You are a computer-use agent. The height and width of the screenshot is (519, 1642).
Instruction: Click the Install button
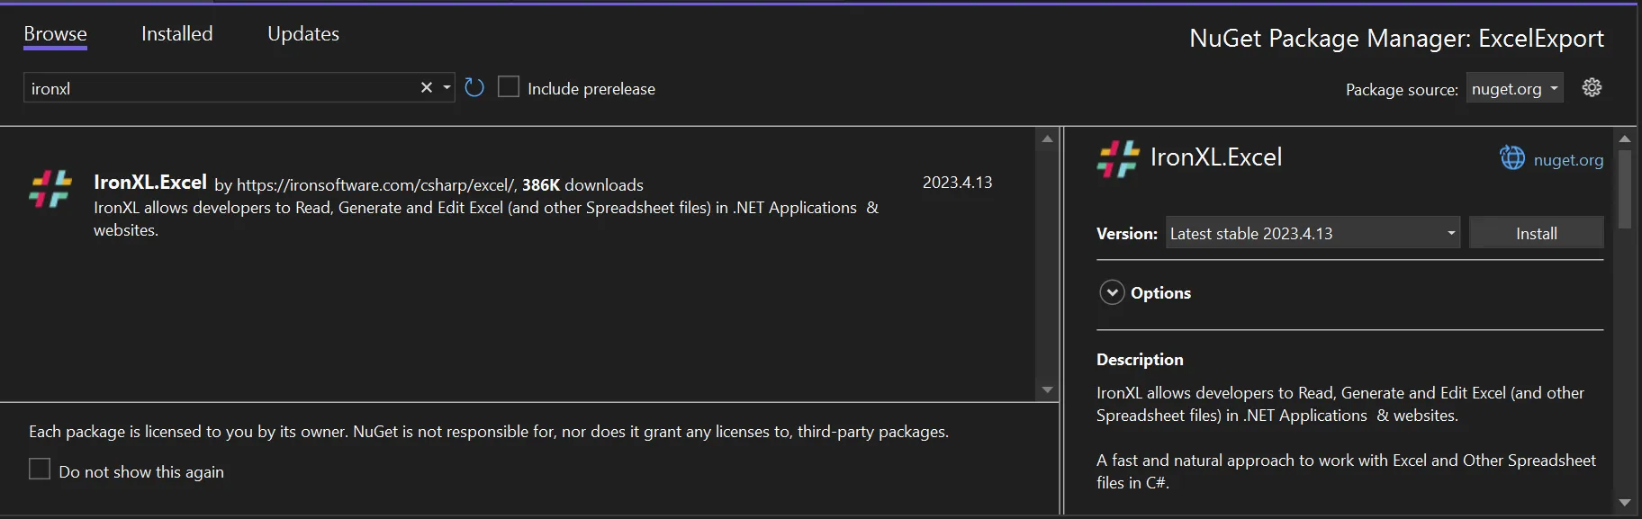[1536, 233]
